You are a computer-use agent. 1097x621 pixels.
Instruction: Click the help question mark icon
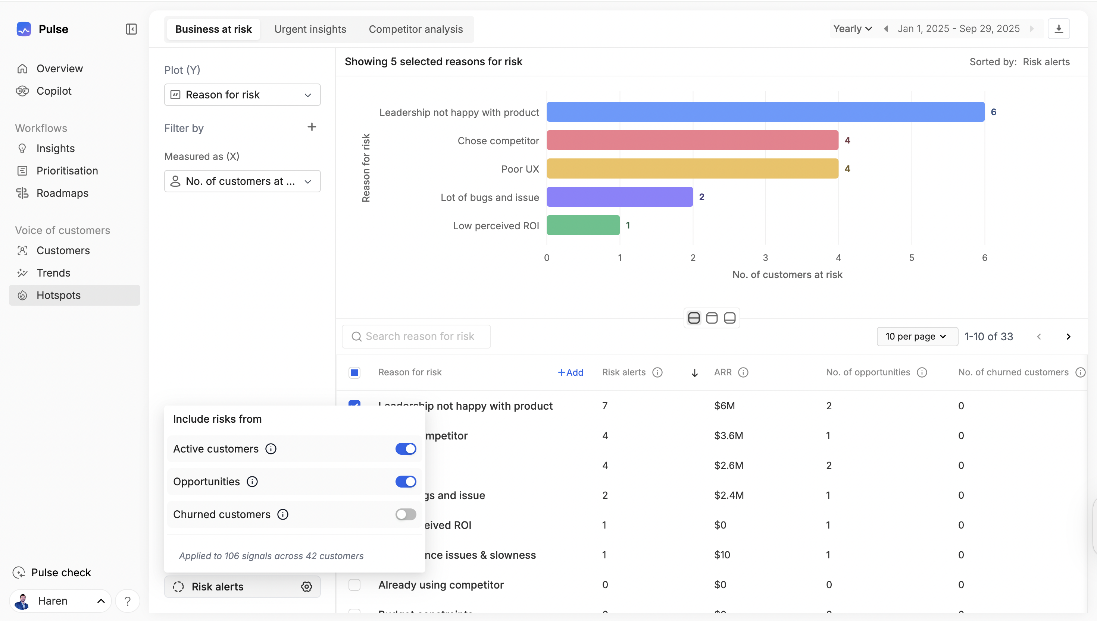[x=127, y=601]
